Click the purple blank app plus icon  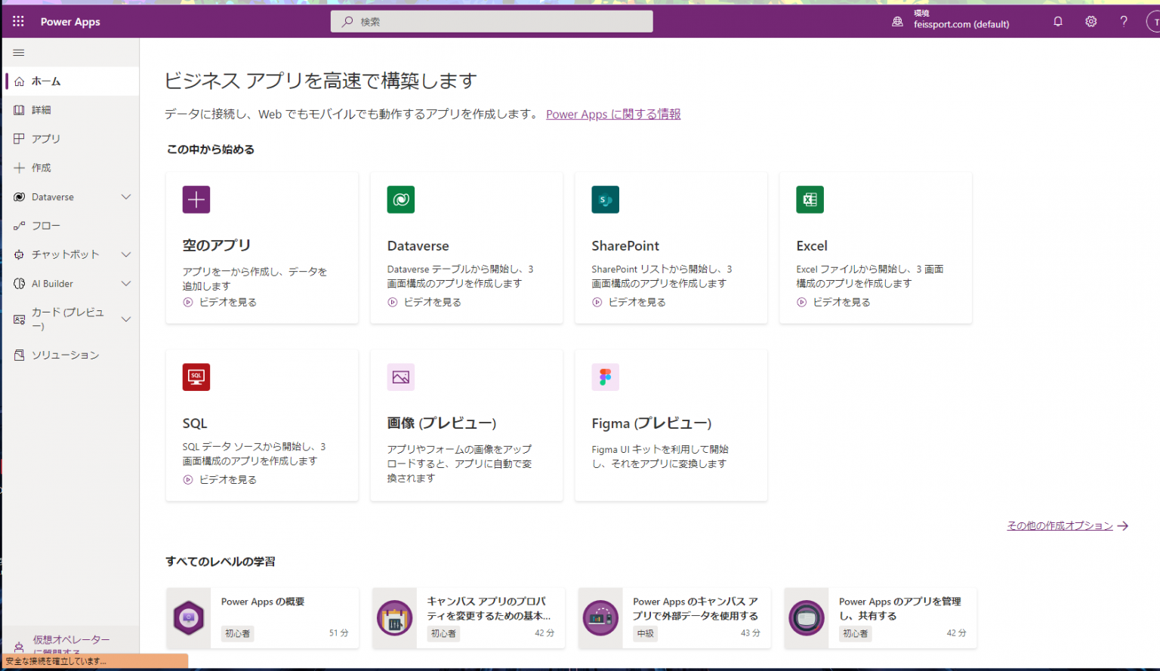tap(196, 200)
